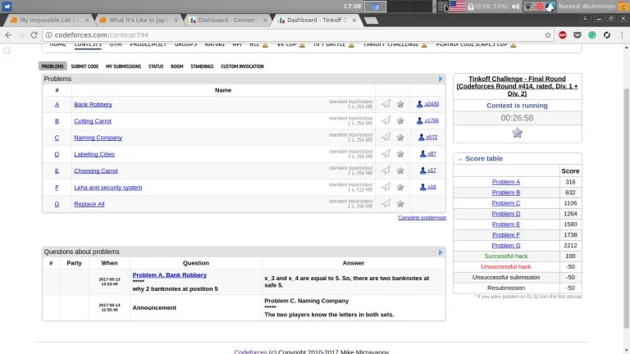Open the Codeforces footer link
The image size is (630, 354).
point(250,352)
